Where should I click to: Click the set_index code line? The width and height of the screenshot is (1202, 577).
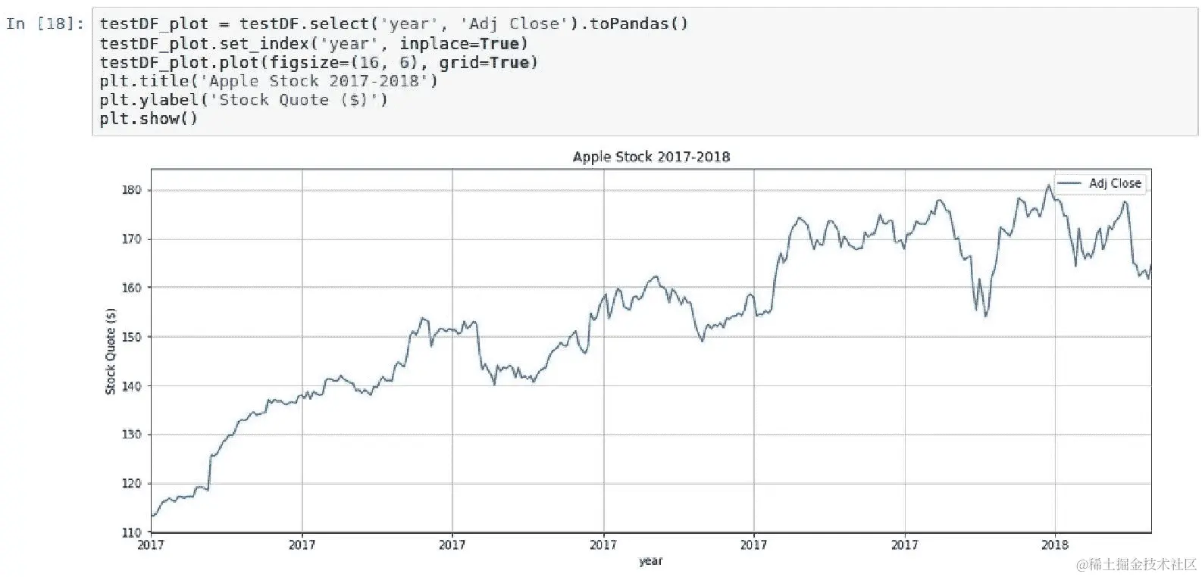tap(313, 43)
